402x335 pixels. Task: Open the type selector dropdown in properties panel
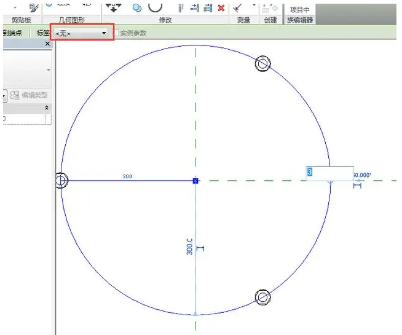pyautogui.click(x=48, y=71)
